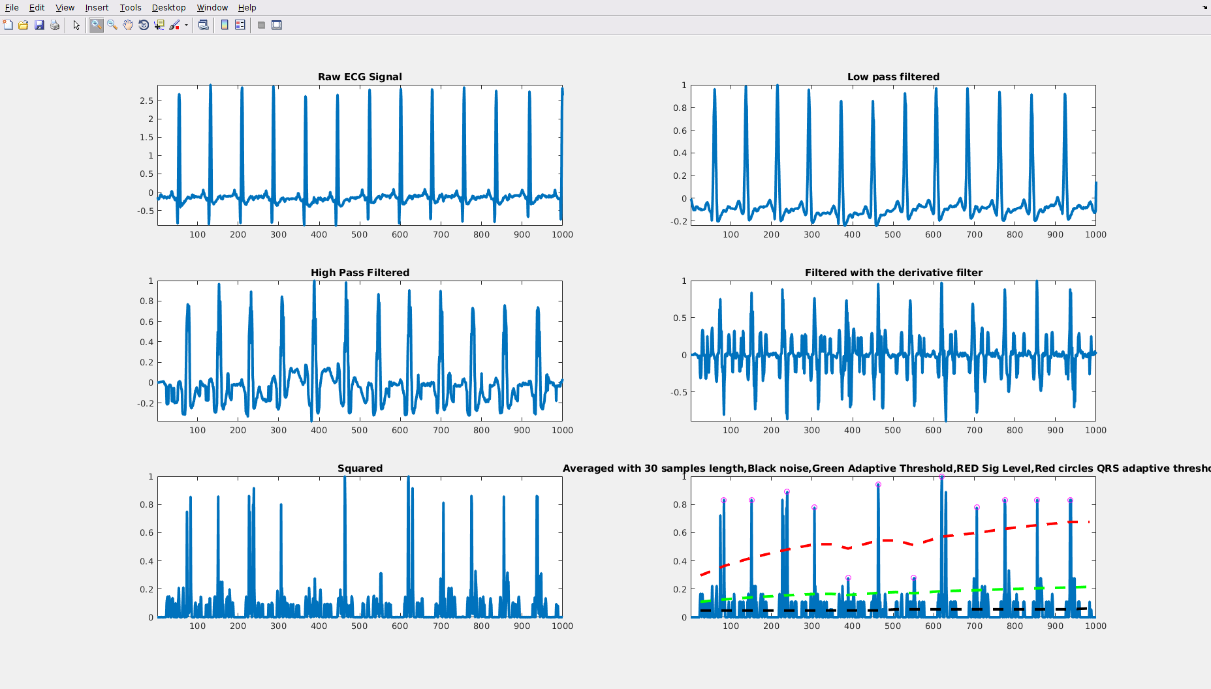Open the Help menu

(x=247, y=7)
